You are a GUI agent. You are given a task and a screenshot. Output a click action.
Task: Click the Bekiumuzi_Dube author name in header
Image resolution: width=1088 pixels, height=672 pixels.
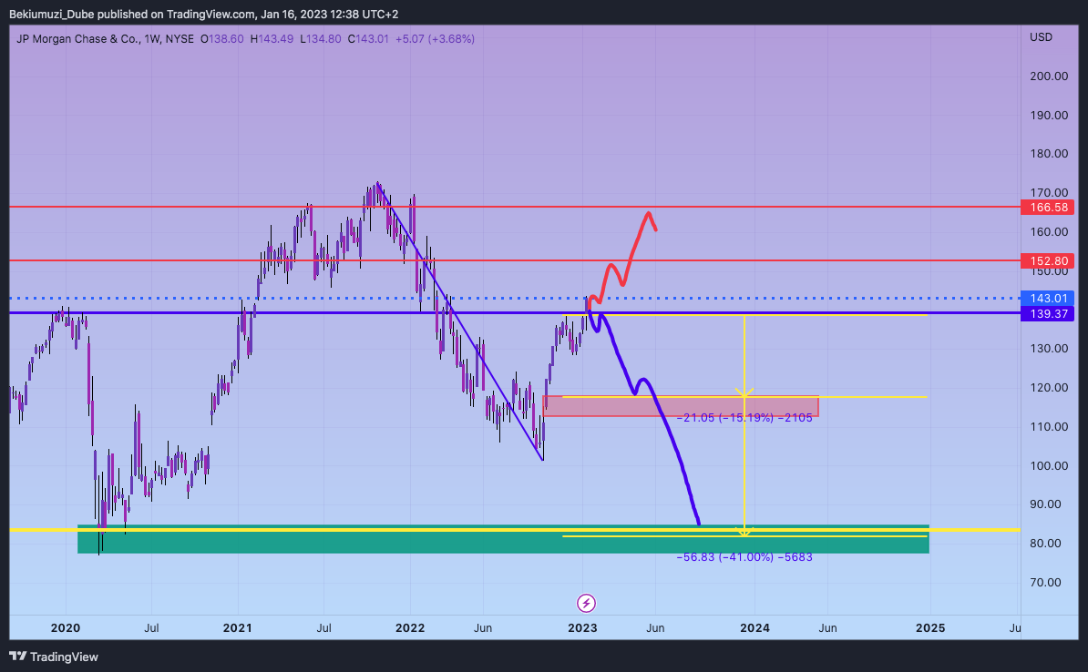(51, 14)
